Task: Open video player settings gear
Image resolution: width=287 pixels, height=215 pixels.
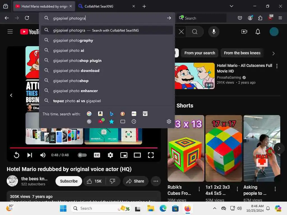Action: (x=110, y=155)
